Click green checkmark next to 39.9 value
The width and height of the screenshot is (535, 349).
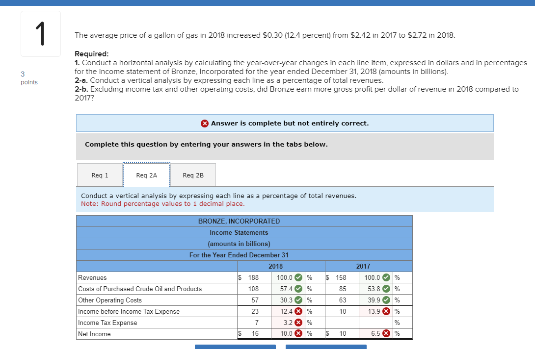click(x=386, y=300)
